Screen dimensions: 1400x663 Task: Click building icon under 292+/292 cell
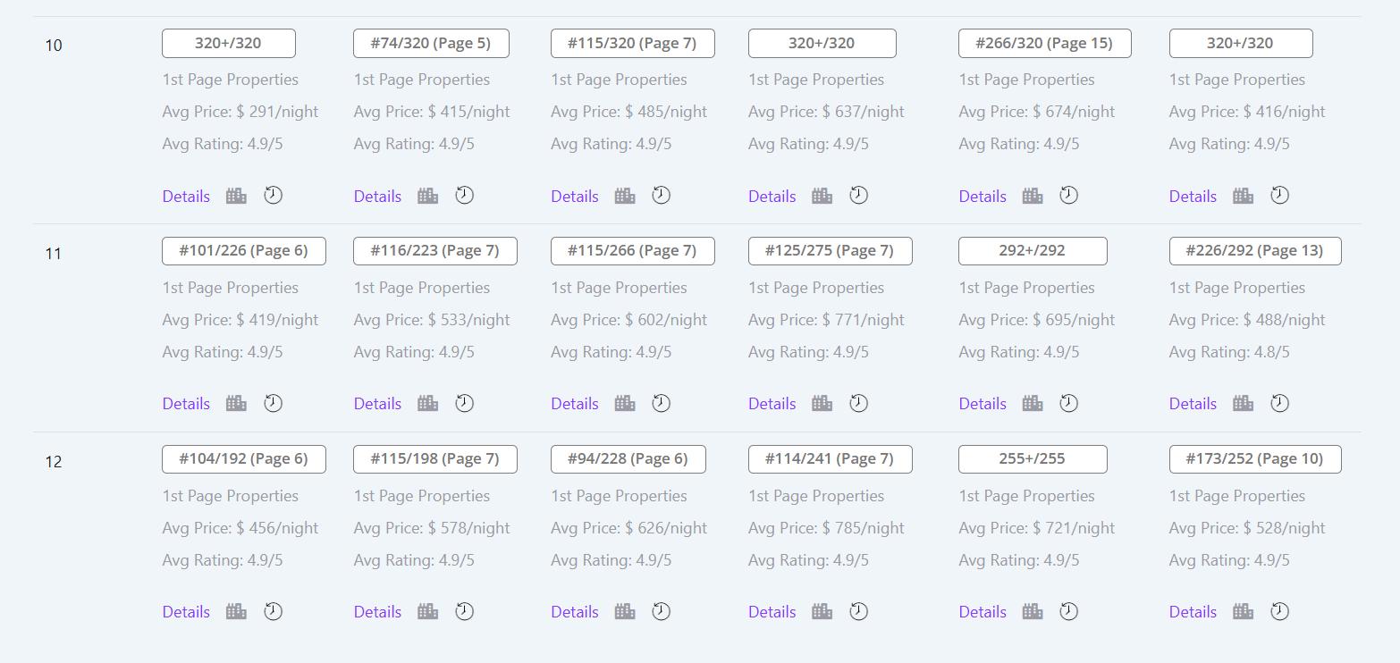[x=1033, y=404]
